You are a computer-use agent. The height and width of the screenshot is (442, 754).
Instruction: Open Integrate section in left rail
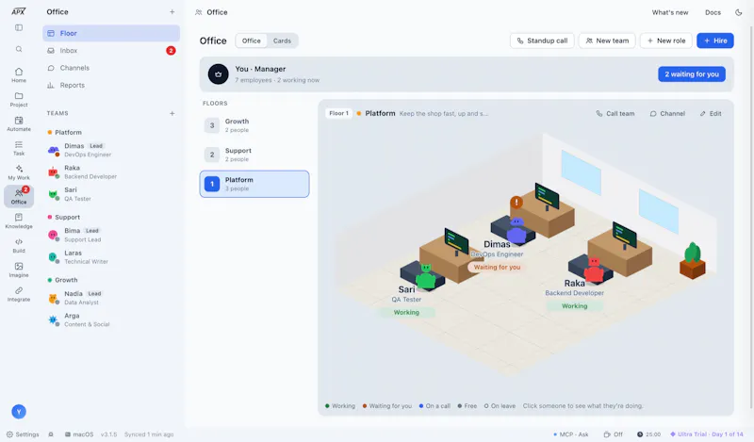pos(19,294)
